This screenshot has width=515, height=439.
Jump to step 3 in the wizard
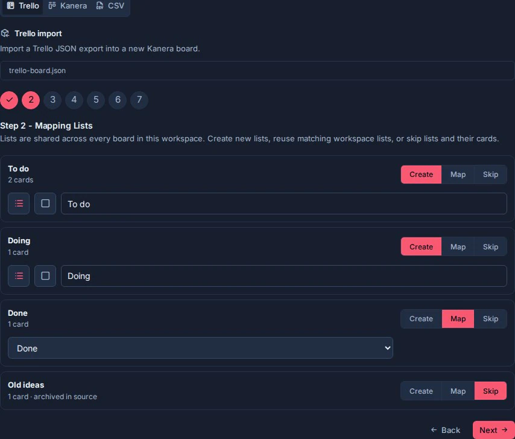coord(52,100)
